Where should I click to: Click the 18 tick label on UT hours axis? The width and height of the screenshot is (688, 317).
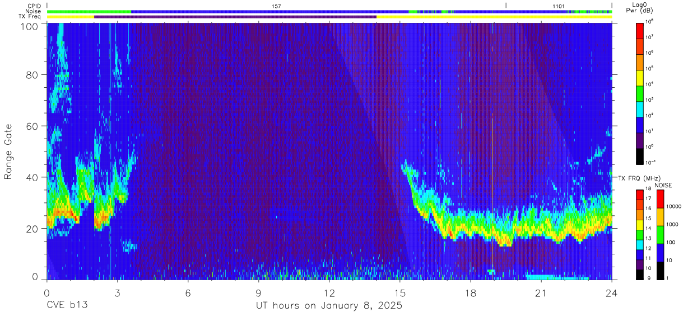click(470, 292)
